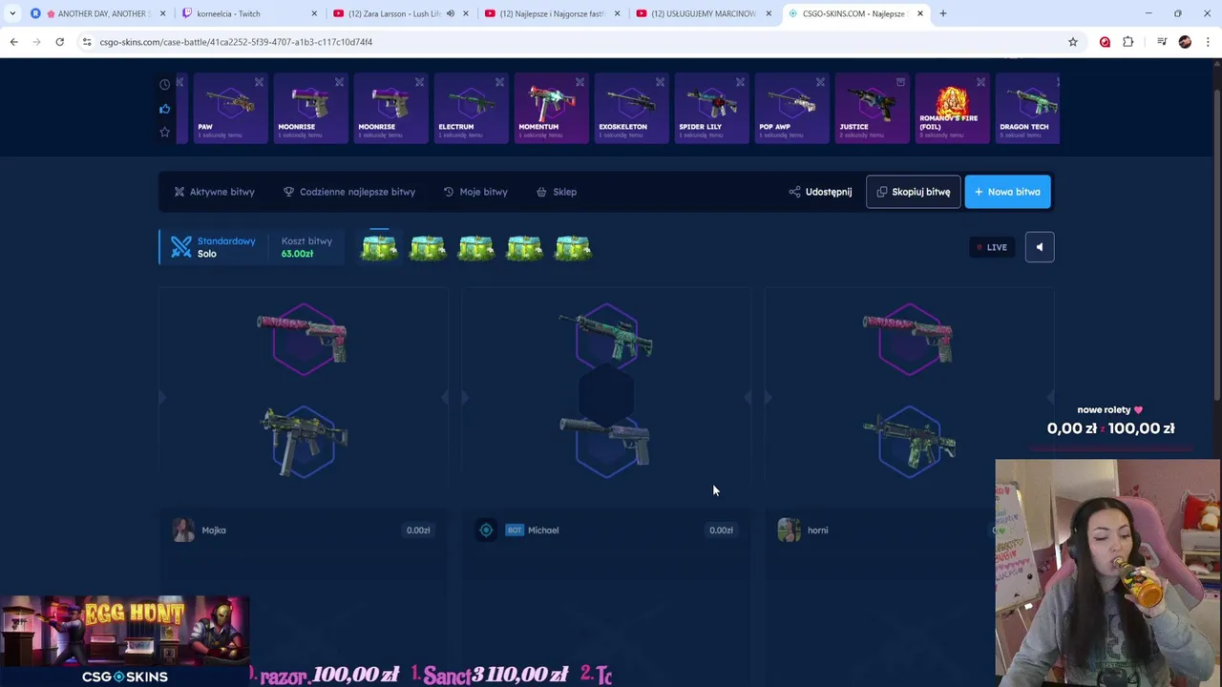Click the CSGO-SKINS logo
Image resolution: width=1222 pixels, height=687 pixels.
point(124,677)
